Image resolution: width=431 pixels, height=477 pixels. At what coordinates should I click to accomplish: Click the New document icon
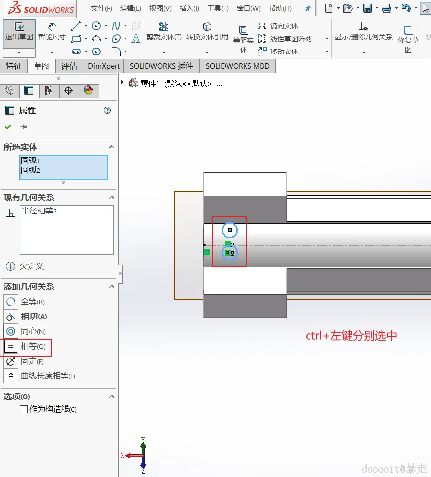(329, 8)
